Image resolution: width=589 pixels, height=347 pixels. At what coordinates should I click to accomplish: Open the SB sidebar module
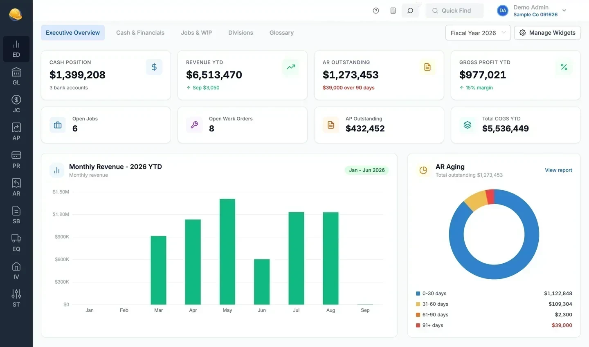click(x=16, y=216)
